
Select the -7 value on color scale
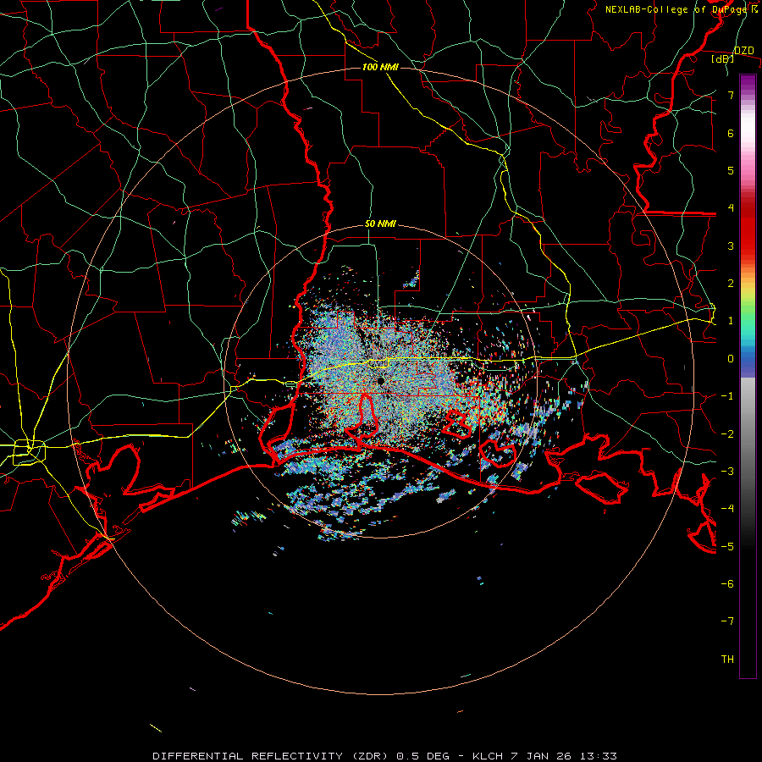coord(727,621)
